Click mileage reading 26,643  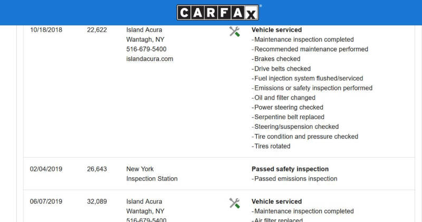(x=97, y=169)
